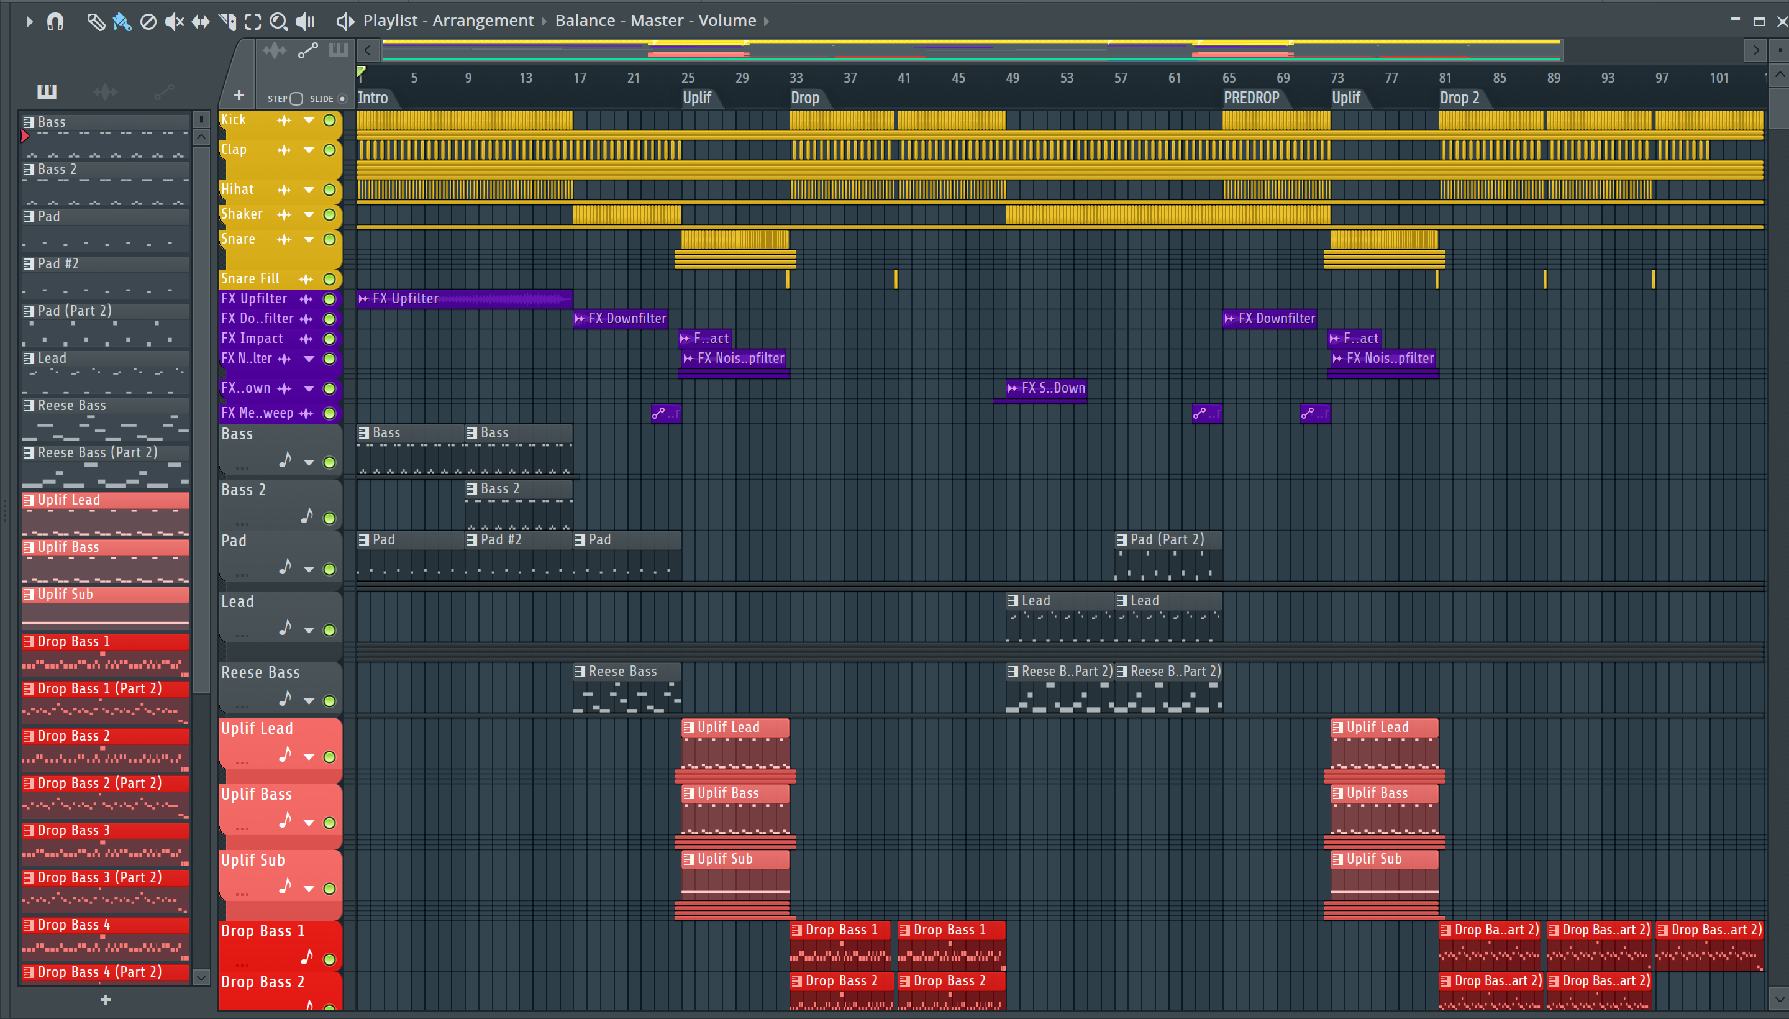Mute the Hihat track via green LED

point(329,190)
